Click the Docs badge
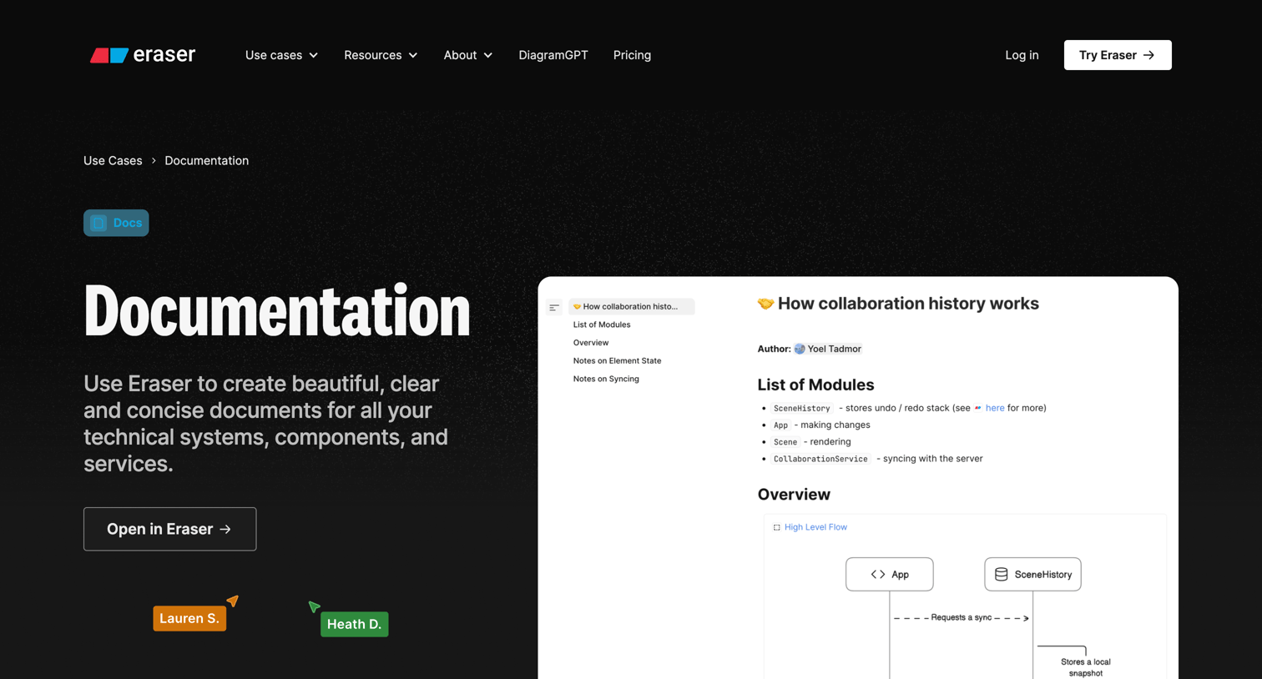 116,223
